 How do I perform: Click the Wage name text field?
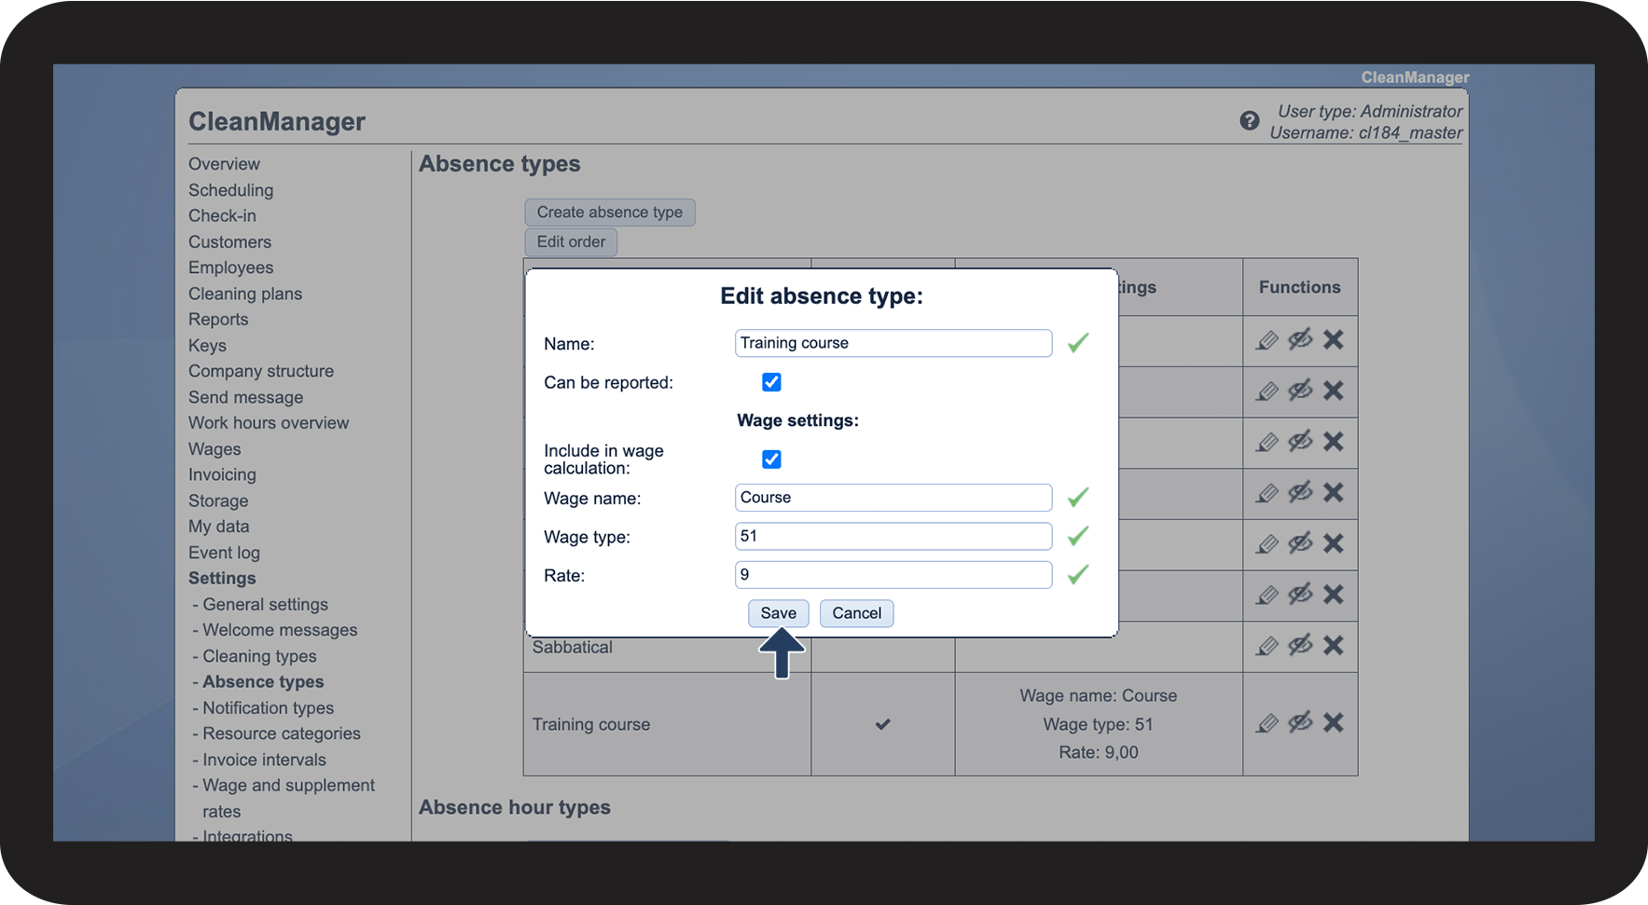pyautogui.click(x=893, y=498)
